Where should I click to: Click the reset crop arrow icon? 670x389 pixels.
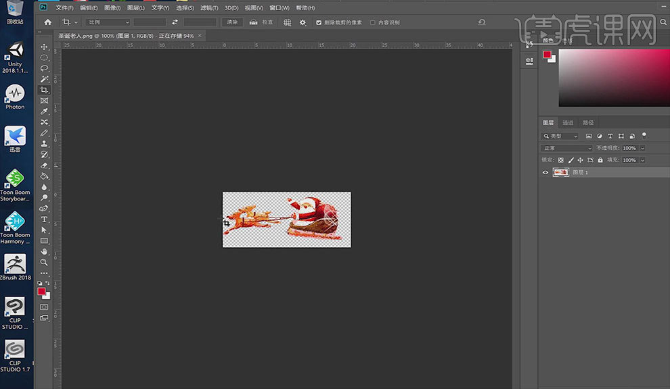(482, 22)
